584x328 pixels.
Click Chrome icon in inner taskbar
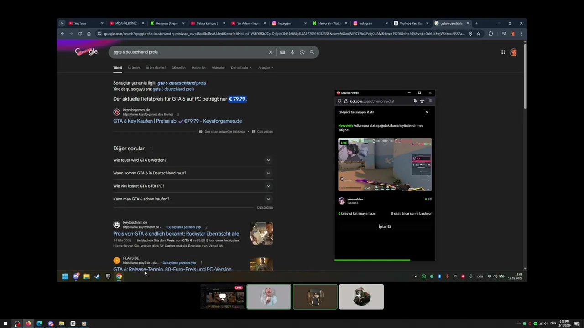pyautogui.click(x=119, y=276)
